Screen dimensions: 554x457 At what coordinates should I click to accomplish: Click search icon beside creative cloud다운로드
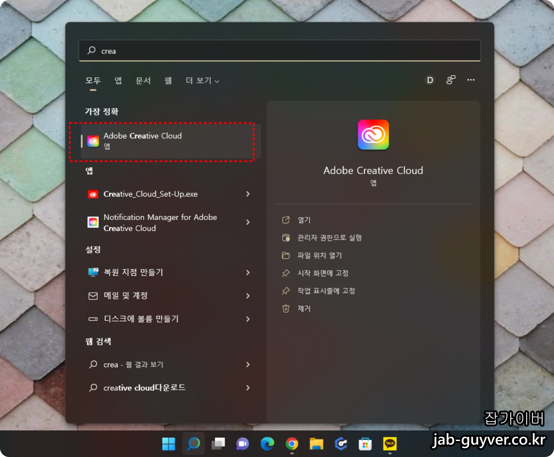click(x=93, y=387)
